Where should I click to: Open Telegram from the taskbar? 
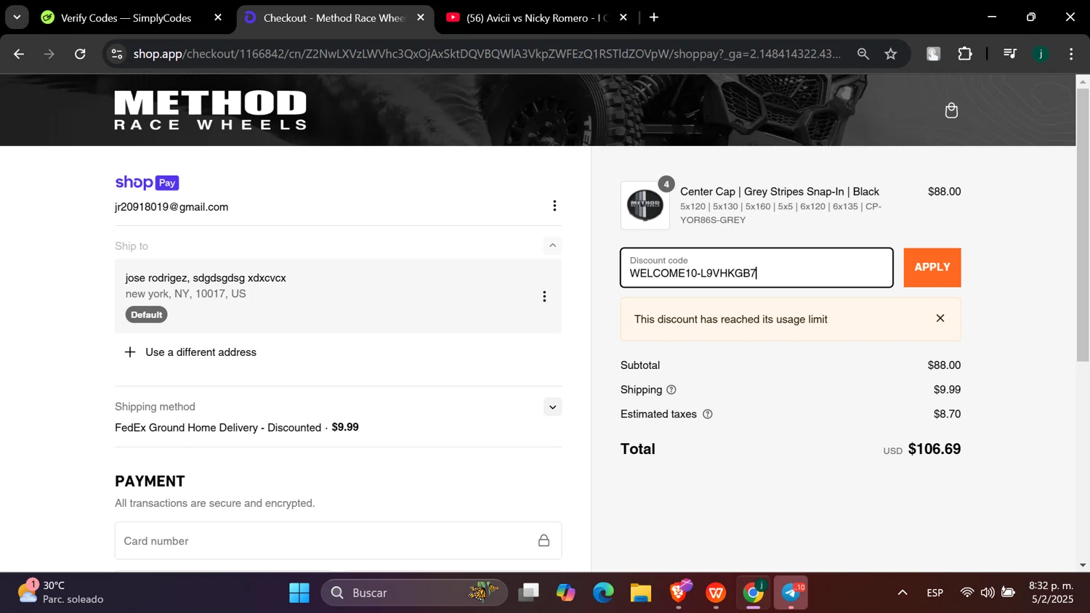(x=791, y=593)
